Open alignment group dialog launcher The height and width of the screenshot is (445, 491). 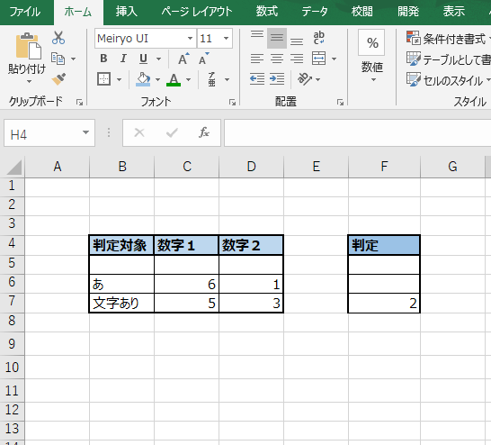[x=341, y=102]
